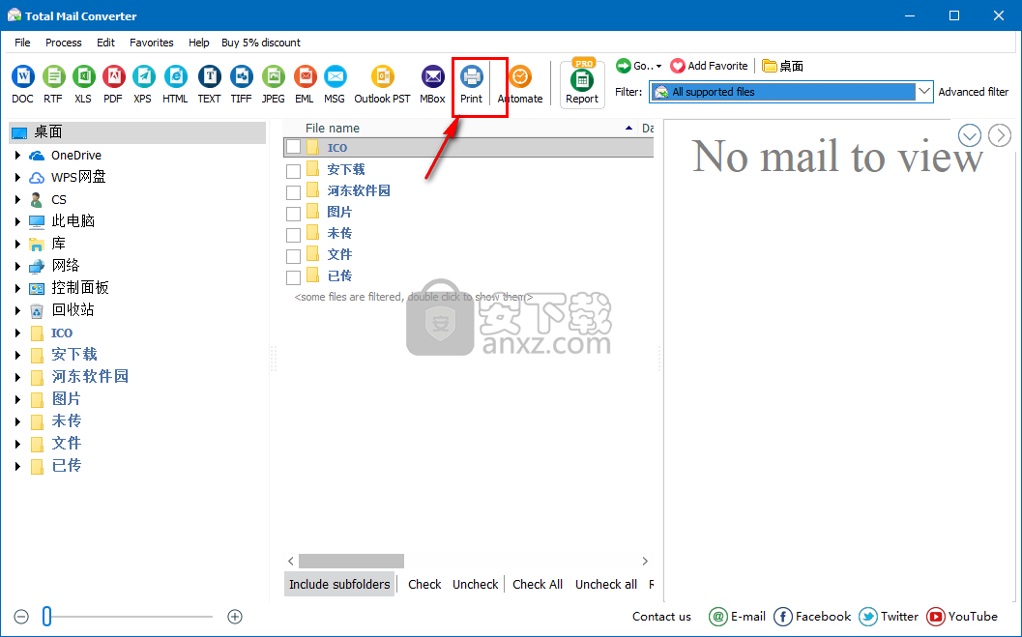Expand the 控制面板 tree node
This screenshot has height=637, width=1022.
[x=17, y=288]
